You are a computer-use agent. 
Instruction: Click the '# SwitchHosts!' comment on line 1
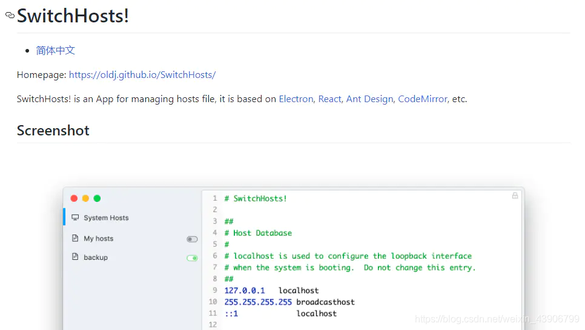pos(256,198)
